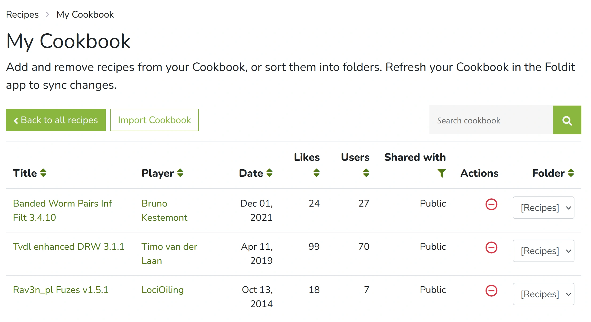Click Import Cookbook button
The width and height of the screenshot is (591, 322).
coord(154,120)
